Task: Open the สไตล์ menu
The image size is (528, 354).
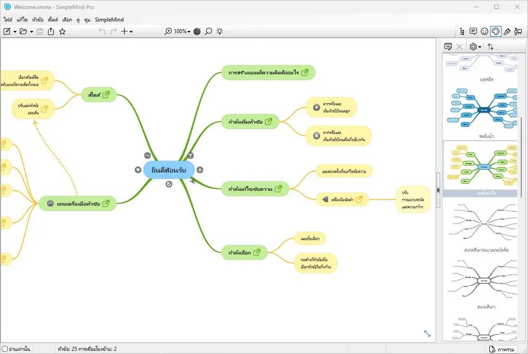Action: pyautogui.click(x=53, y=20)
